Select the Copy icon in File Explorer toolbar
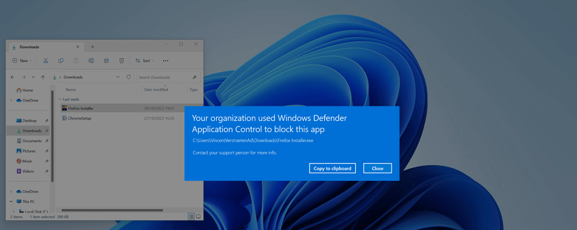 tap(61, 61)
